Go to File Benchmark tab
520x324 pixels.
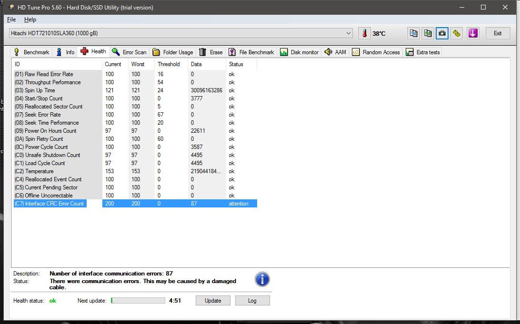pos(251,52)
